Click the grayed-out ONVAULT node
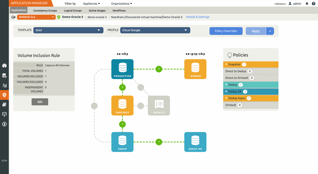Screen dimensions: 318x174 159,105
